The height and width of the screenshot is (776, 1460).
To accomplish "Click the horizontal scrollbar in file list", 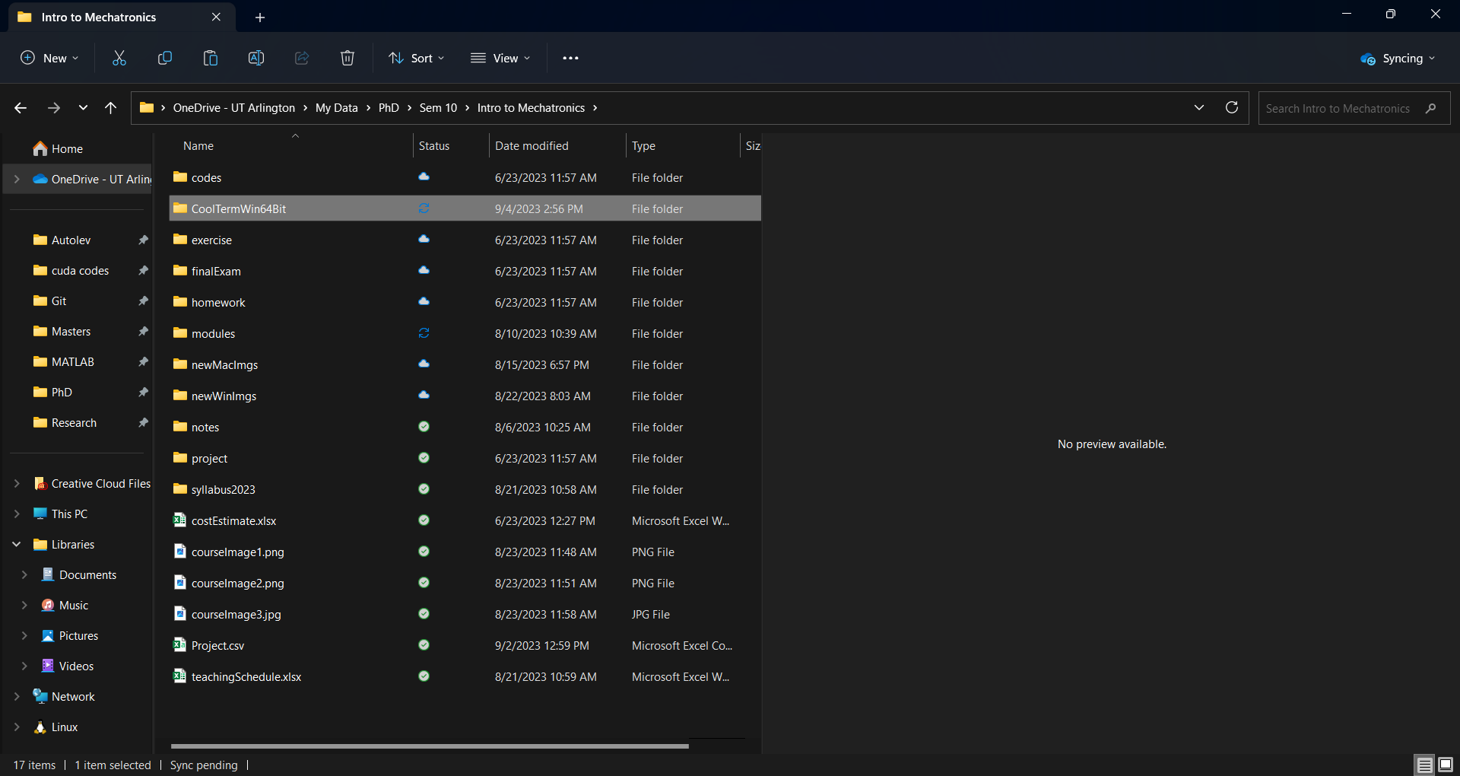I will point(430,746).
